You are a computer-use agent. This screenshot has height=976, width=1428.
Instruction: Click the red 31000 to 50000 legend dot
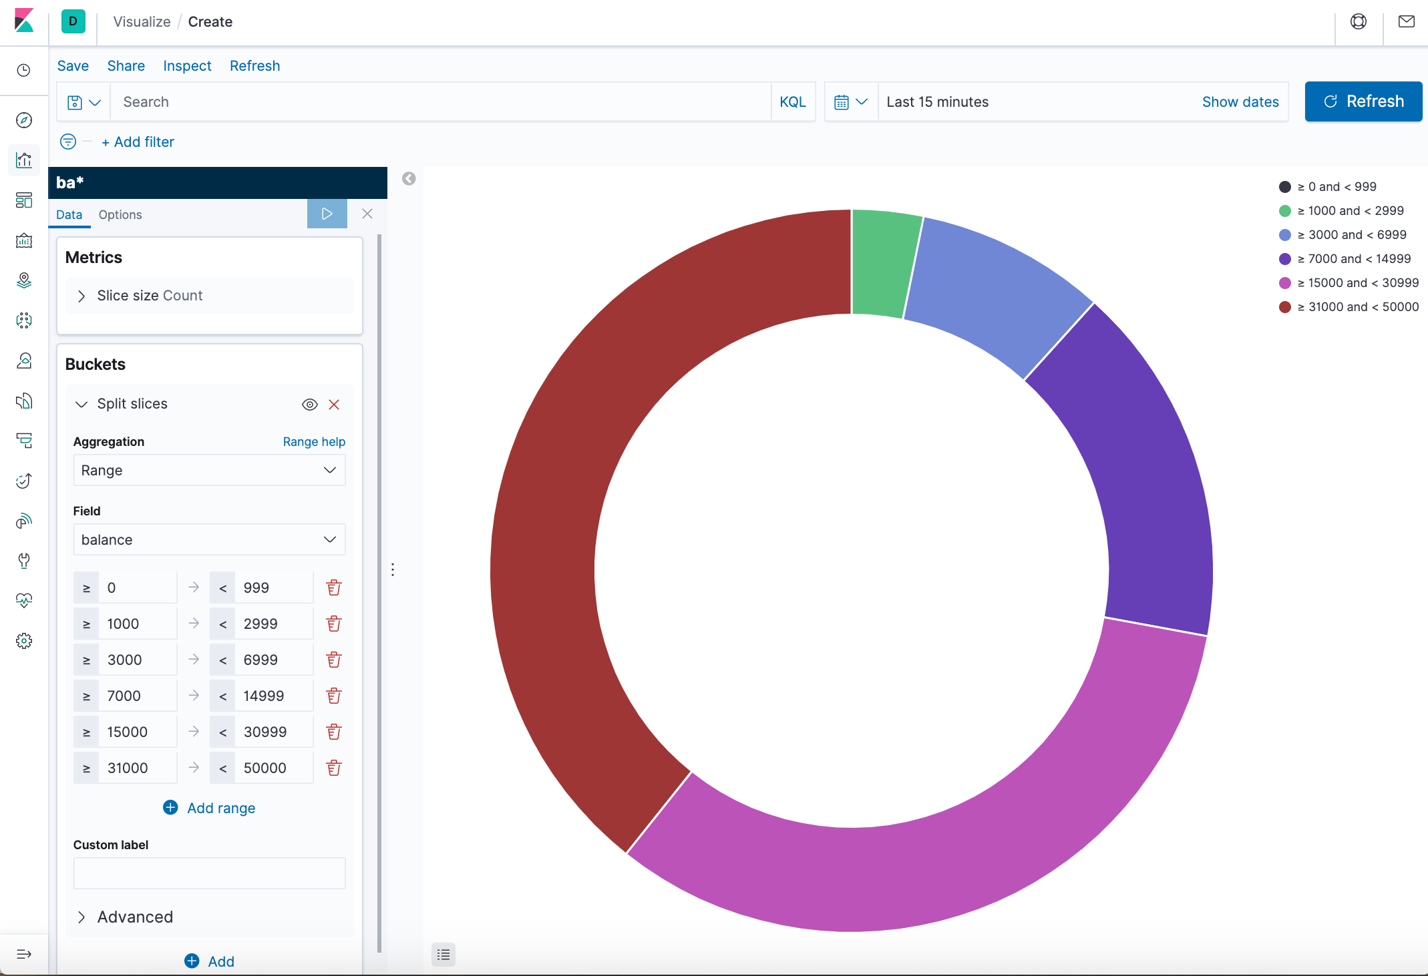pos(1284,307)
